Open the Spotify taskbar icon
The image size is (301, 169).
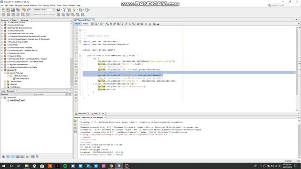65,166
